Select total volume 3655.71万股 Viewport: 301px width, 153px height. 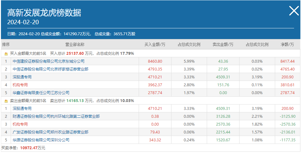(124, 34)
